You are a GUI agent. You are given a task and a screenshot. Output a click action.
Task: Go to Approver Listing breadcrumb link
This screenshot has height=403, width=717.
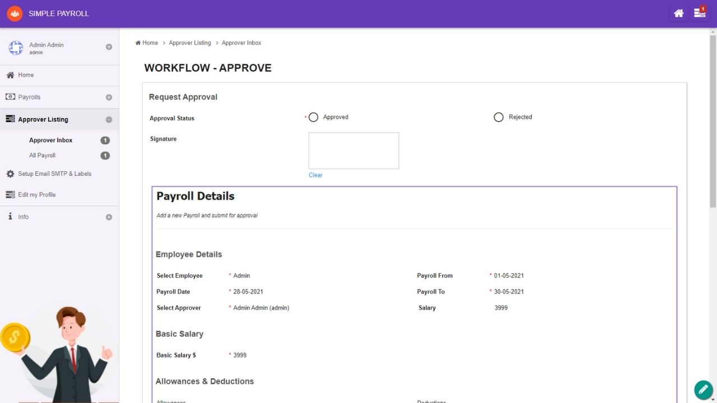190,43
